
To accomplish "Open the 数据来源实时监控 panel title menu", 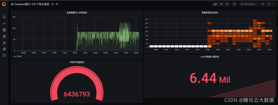I will (x=210, y=13).
